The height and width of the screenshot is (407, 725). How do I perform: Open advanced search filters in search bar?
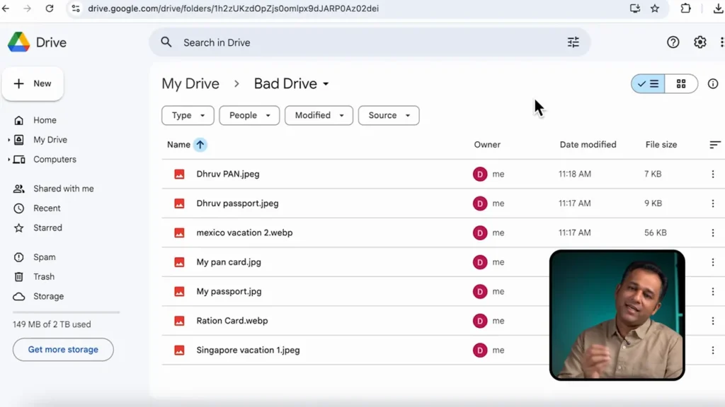click(573, 42)
